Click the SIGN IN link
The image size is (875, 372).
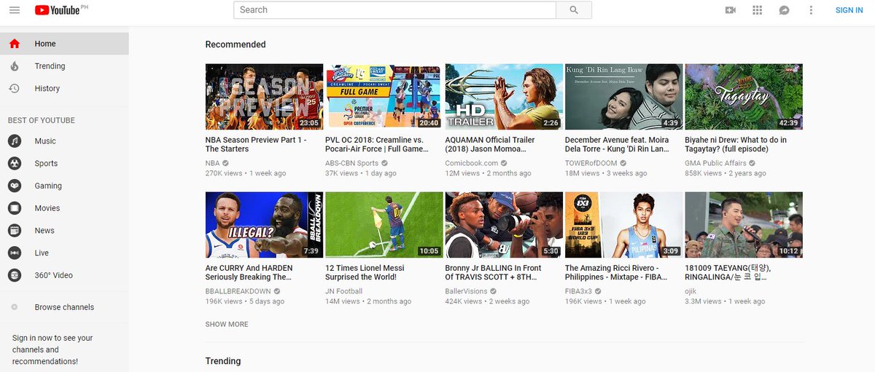pyautogui.click(x=849, y=10)
